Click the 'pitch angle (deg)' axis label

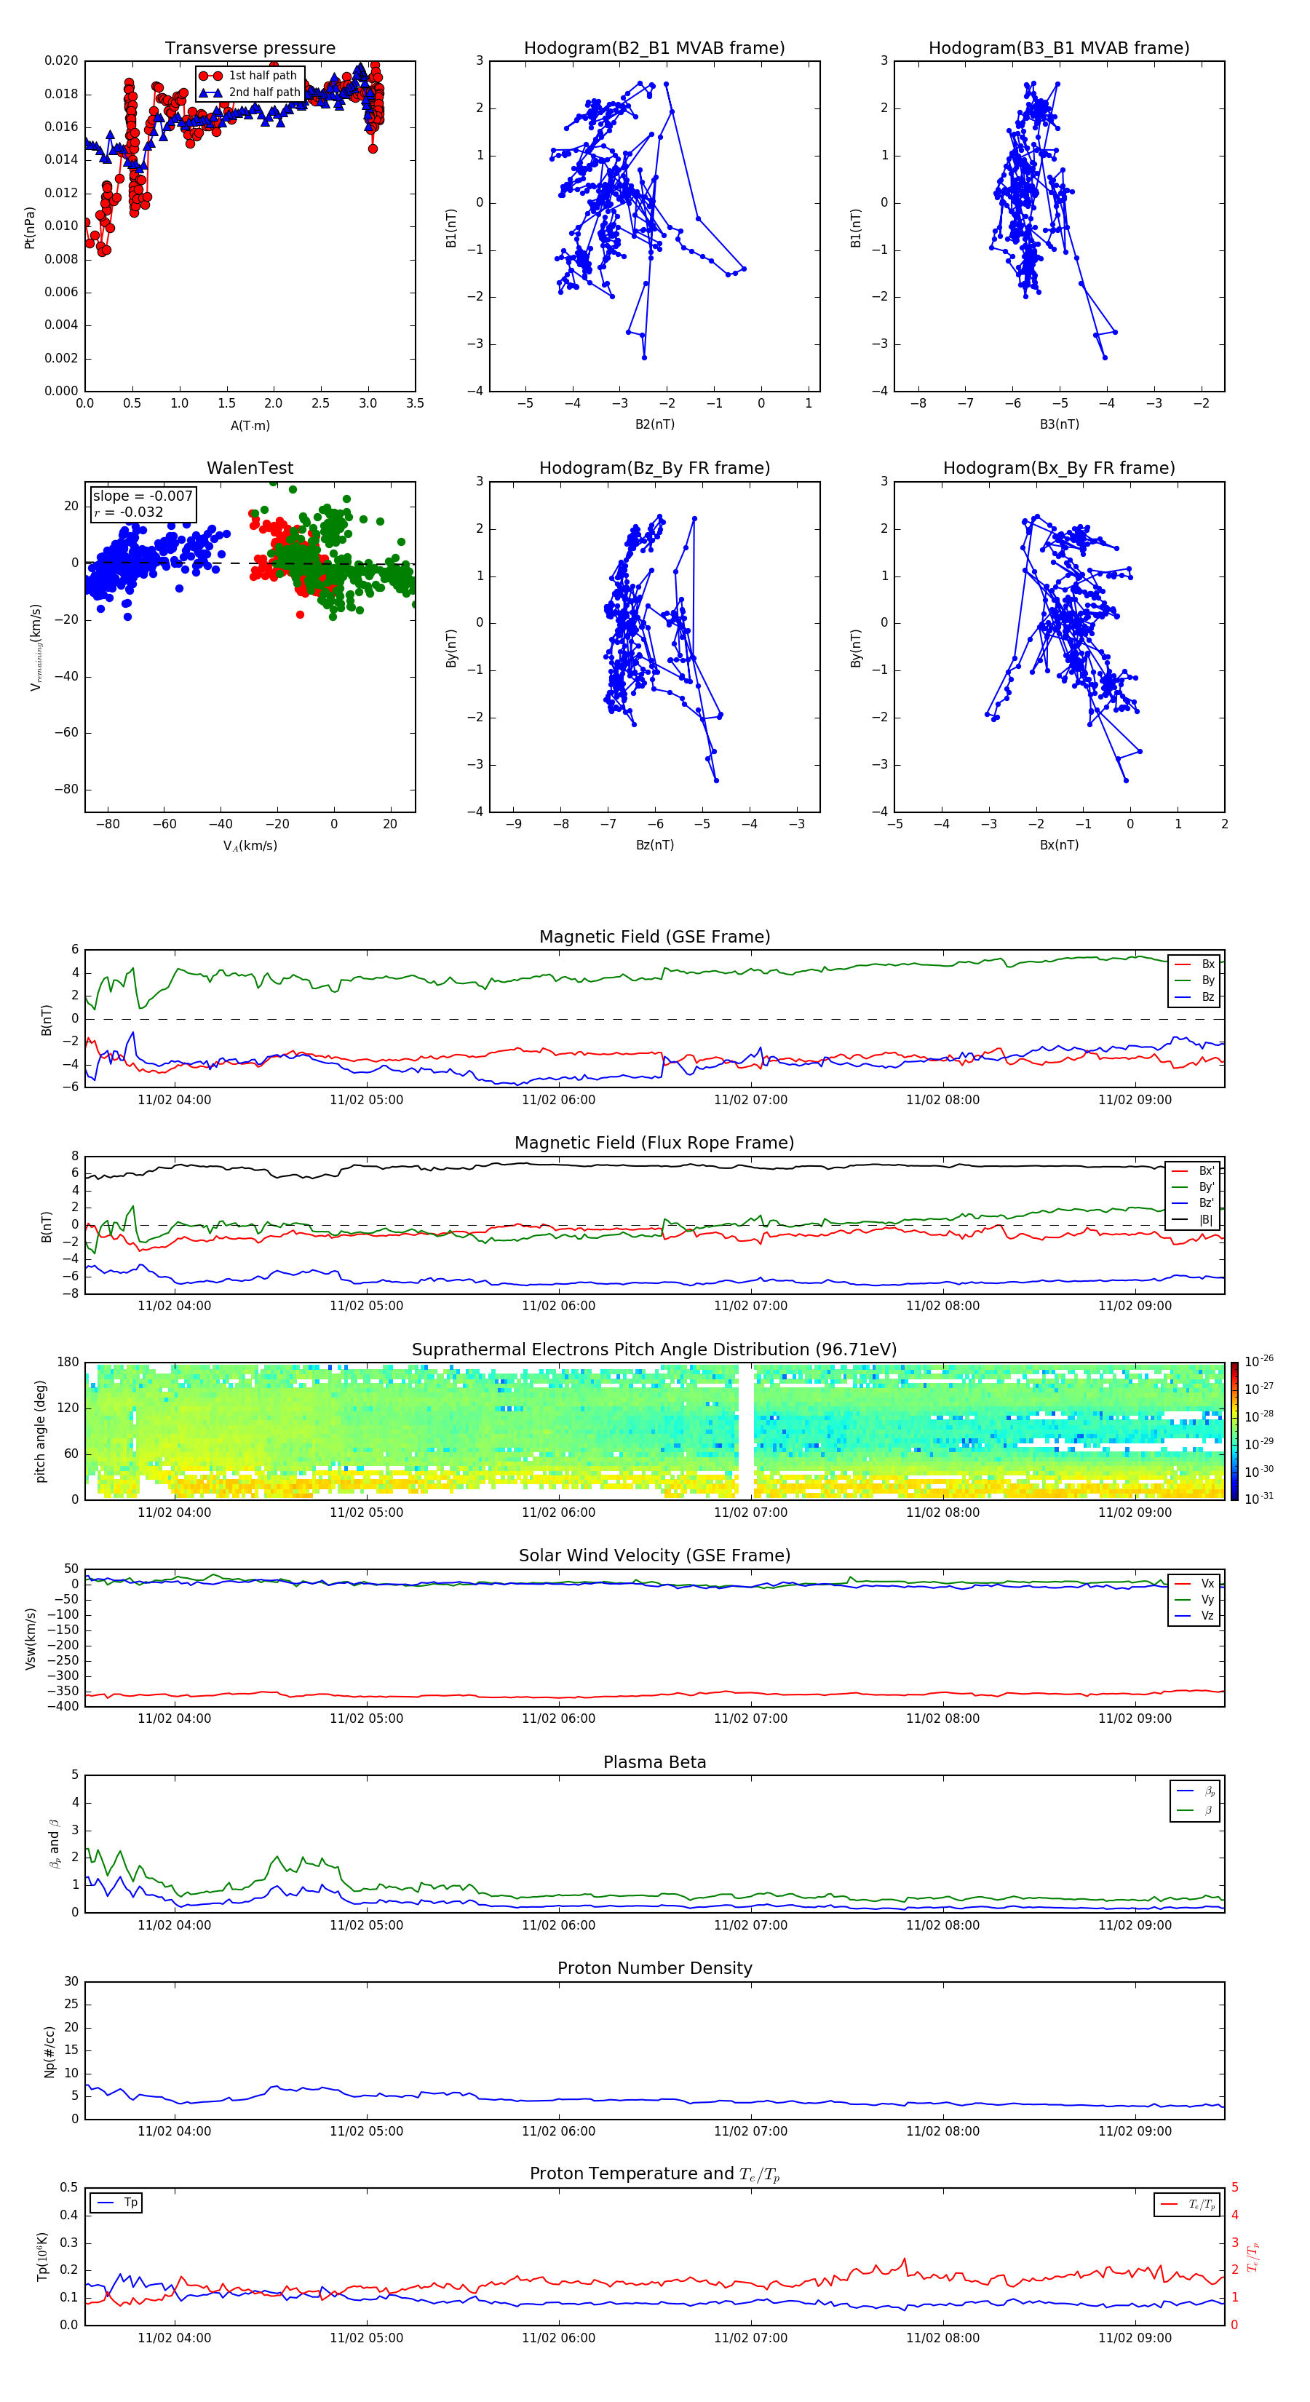pyautogui.click(x=40, y=1431)
